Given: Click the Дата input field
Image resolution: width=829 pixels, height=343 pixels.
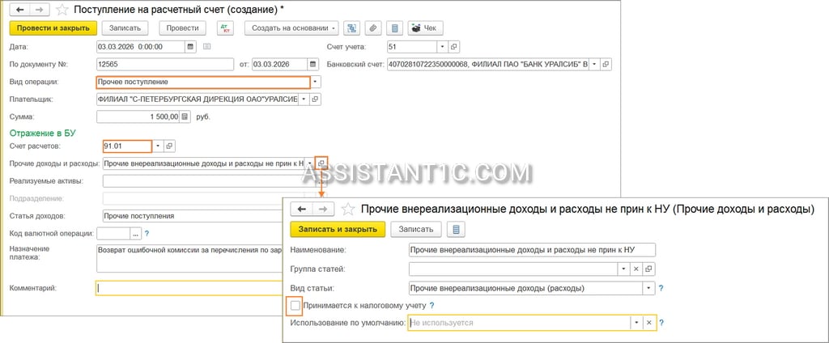Looking at the screenshot, I should (141, 46).
